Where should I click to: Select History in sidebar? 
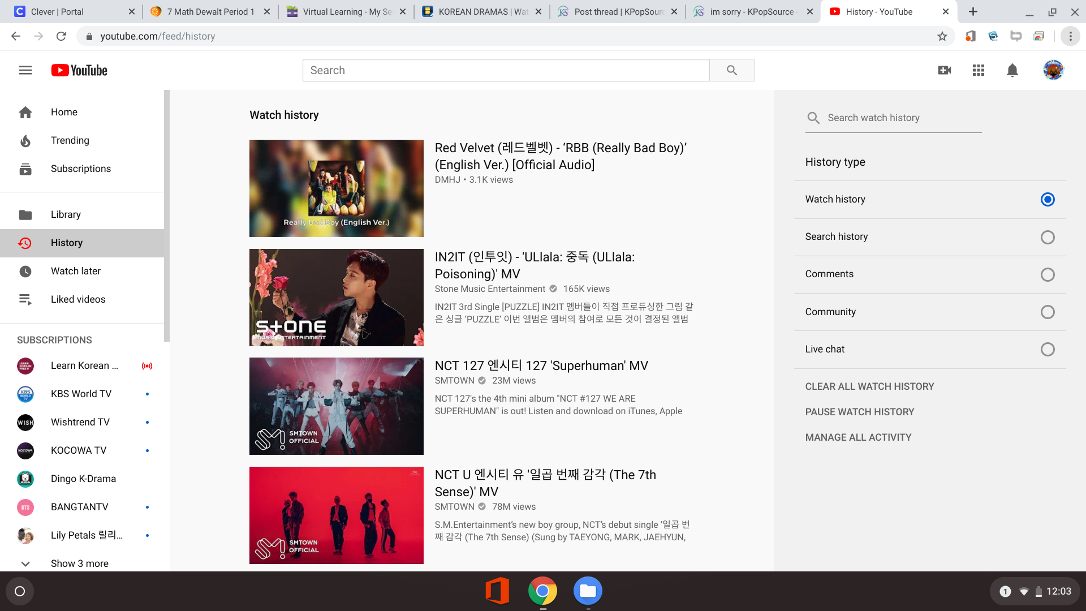(x=82, y=243)
